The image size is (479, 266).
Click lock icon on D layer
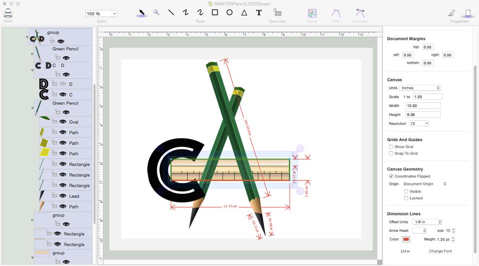tap(54, 84)
